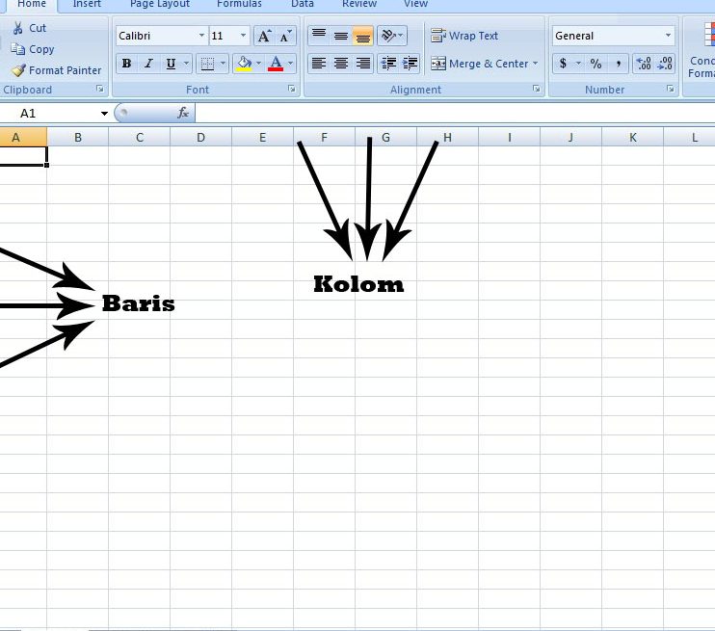This screenshot has width=715, height=631.
Task: Select column I header
Action: click(510, 137)
